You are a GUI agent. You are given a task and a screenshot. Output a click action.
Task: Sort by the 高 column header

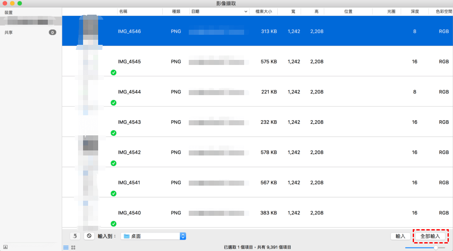coord(317,12)
